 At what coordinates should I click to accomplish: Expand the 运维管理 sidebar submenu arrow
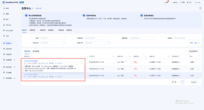tap(14, 60)
